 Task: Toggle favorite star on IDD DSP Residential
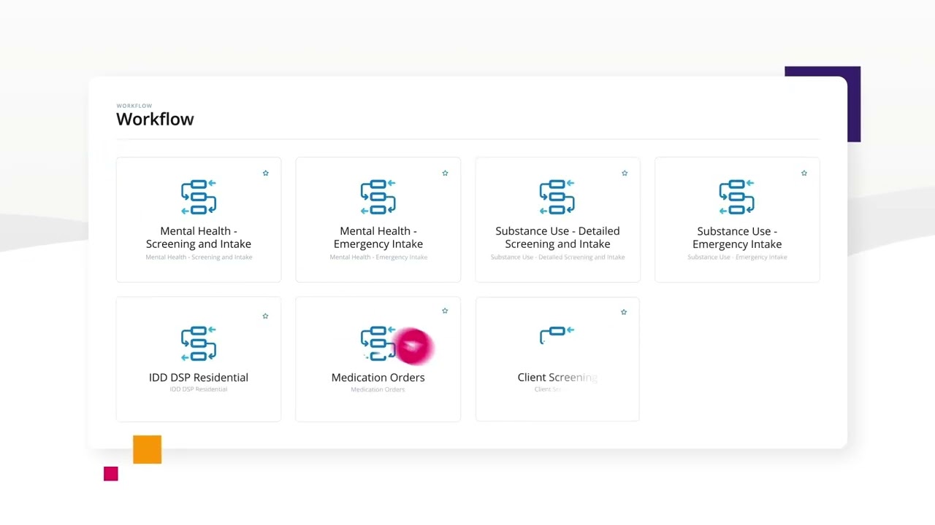265,316
